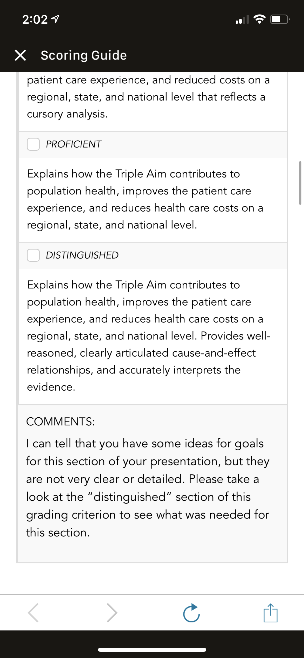Screen dimensions: 304x658
Task: Check the DISTINGUISHED checkbox
Action: point(33,255)
